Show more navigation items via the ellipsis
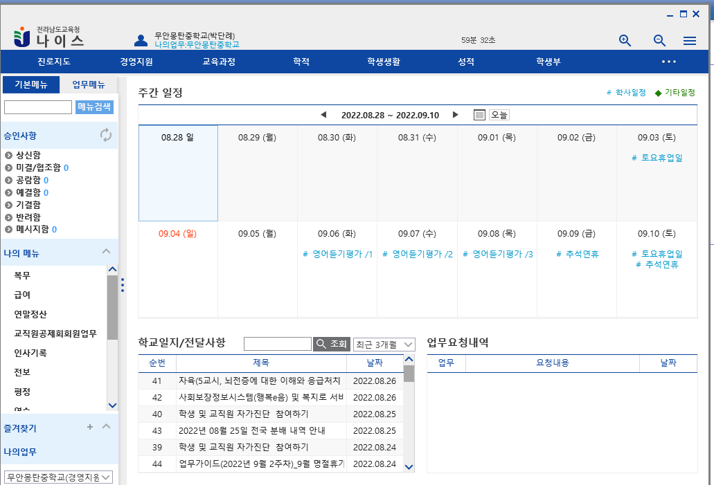This screenshot has width=714, height=485. coord(668,62)
